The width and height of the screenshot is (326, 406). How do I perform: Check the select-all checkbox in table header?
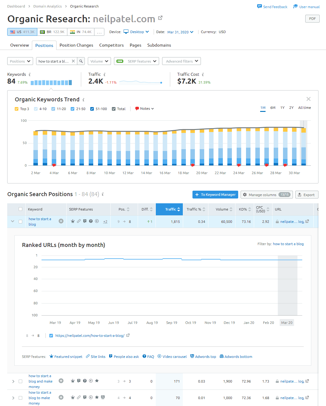[x=20, y=209]
